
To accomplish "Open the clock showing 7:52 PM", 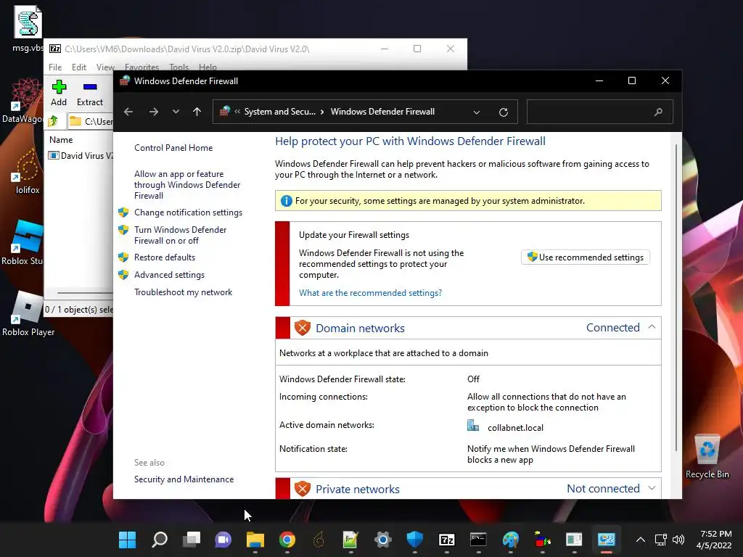I will click(714, 540).
